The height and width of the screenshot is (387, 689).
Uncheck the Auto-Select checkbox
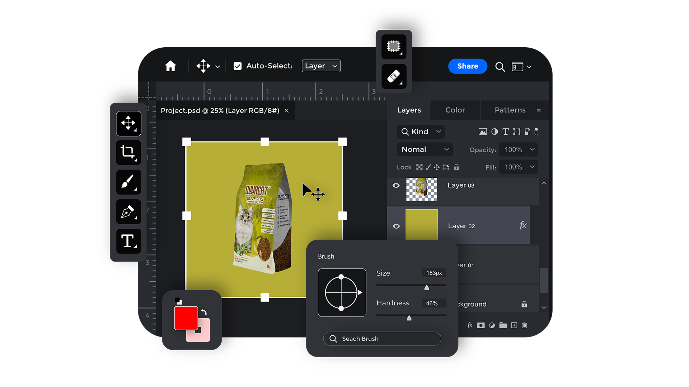click(237, 66)
